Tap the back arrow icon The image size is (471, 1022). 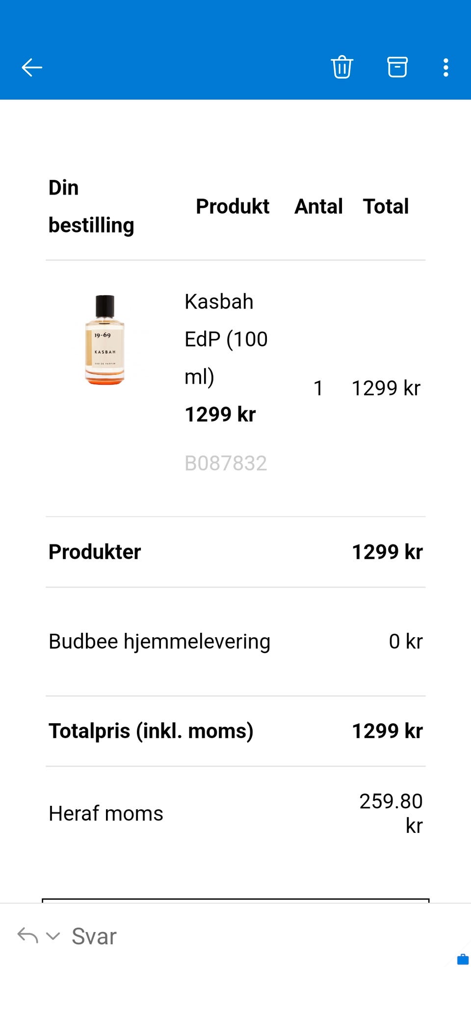pyautogui.click(x=32, y=67)
